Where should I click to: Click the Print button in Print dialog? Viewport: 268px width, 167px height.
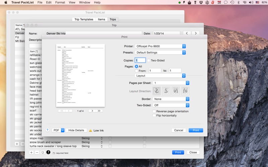pos(196,130)
